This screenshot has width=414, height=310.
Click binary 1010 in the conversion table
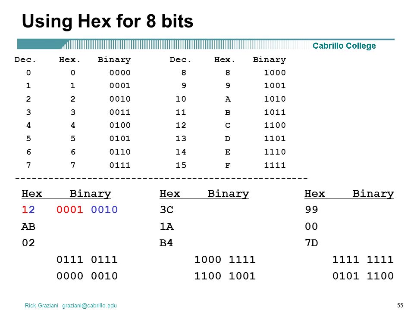tap(275, 99)
